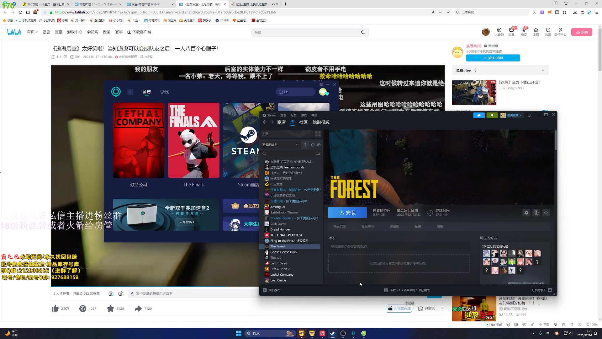
Task: Click the coin icon under the video
Action: [83, 309]
